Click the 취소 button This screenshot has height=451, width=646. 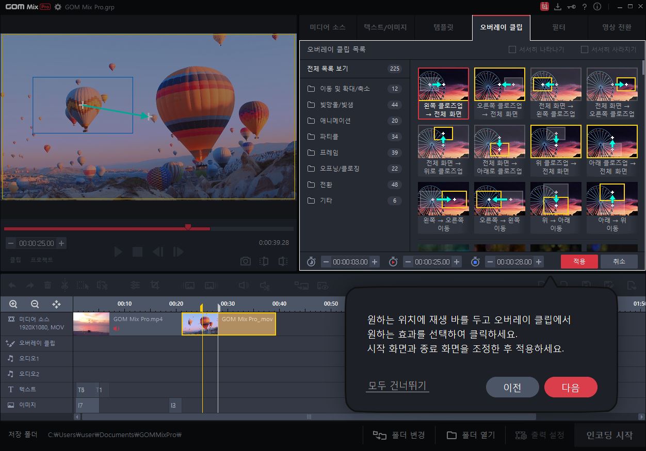pyautogui.click(x=619, y=261)
